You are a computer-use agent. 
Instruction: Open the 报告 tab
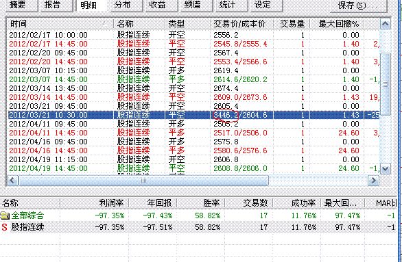(x=56, y=5)
